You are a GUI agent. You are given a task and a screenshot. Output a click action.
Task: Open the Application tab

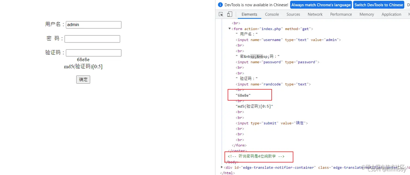click(x=391, y=14)
